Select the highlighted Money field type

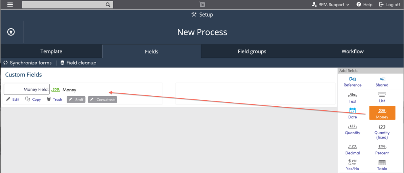coord(382,113)
